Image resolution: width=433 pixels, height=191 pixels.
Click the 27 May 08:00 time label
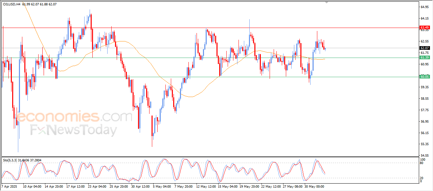(293, 186)
